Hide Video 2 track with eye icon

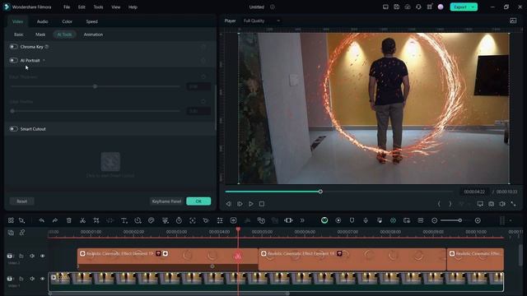pos(42,256)
